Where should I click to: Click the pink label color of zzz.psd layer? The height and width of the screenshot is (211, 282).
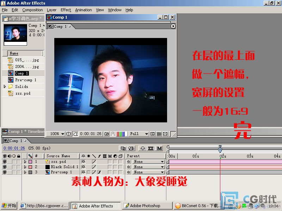(30, 162)
